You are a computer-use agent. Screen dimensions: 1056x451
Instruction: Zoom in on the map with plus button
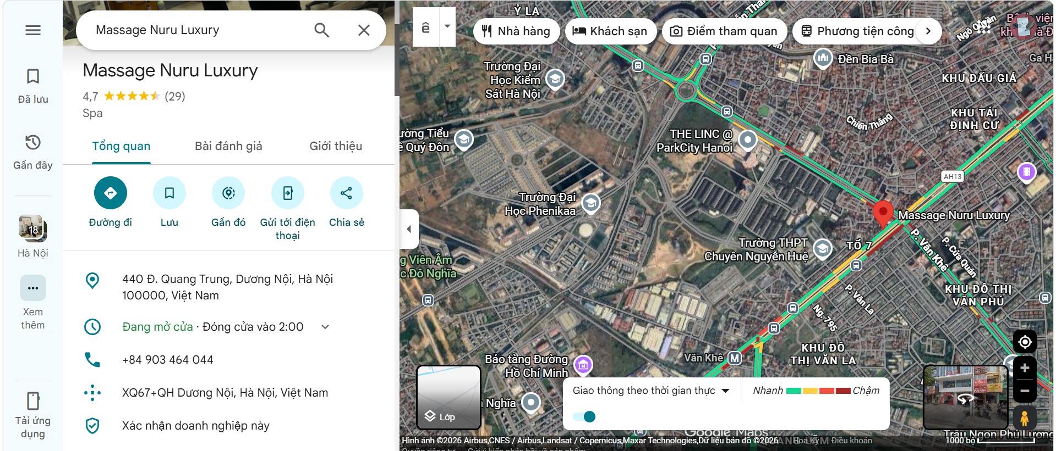click(1025, 368)
